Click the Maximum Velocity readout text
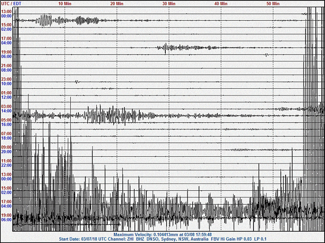This screenshot has height=243, width=325. click(x=162, y=234)
